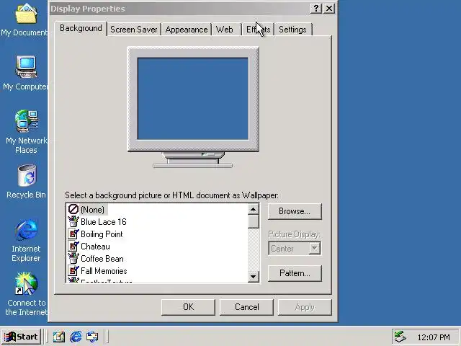Launch Outlook Express from quick launch bar
This screenshot has width=461, height=346.
pos(92,337)
